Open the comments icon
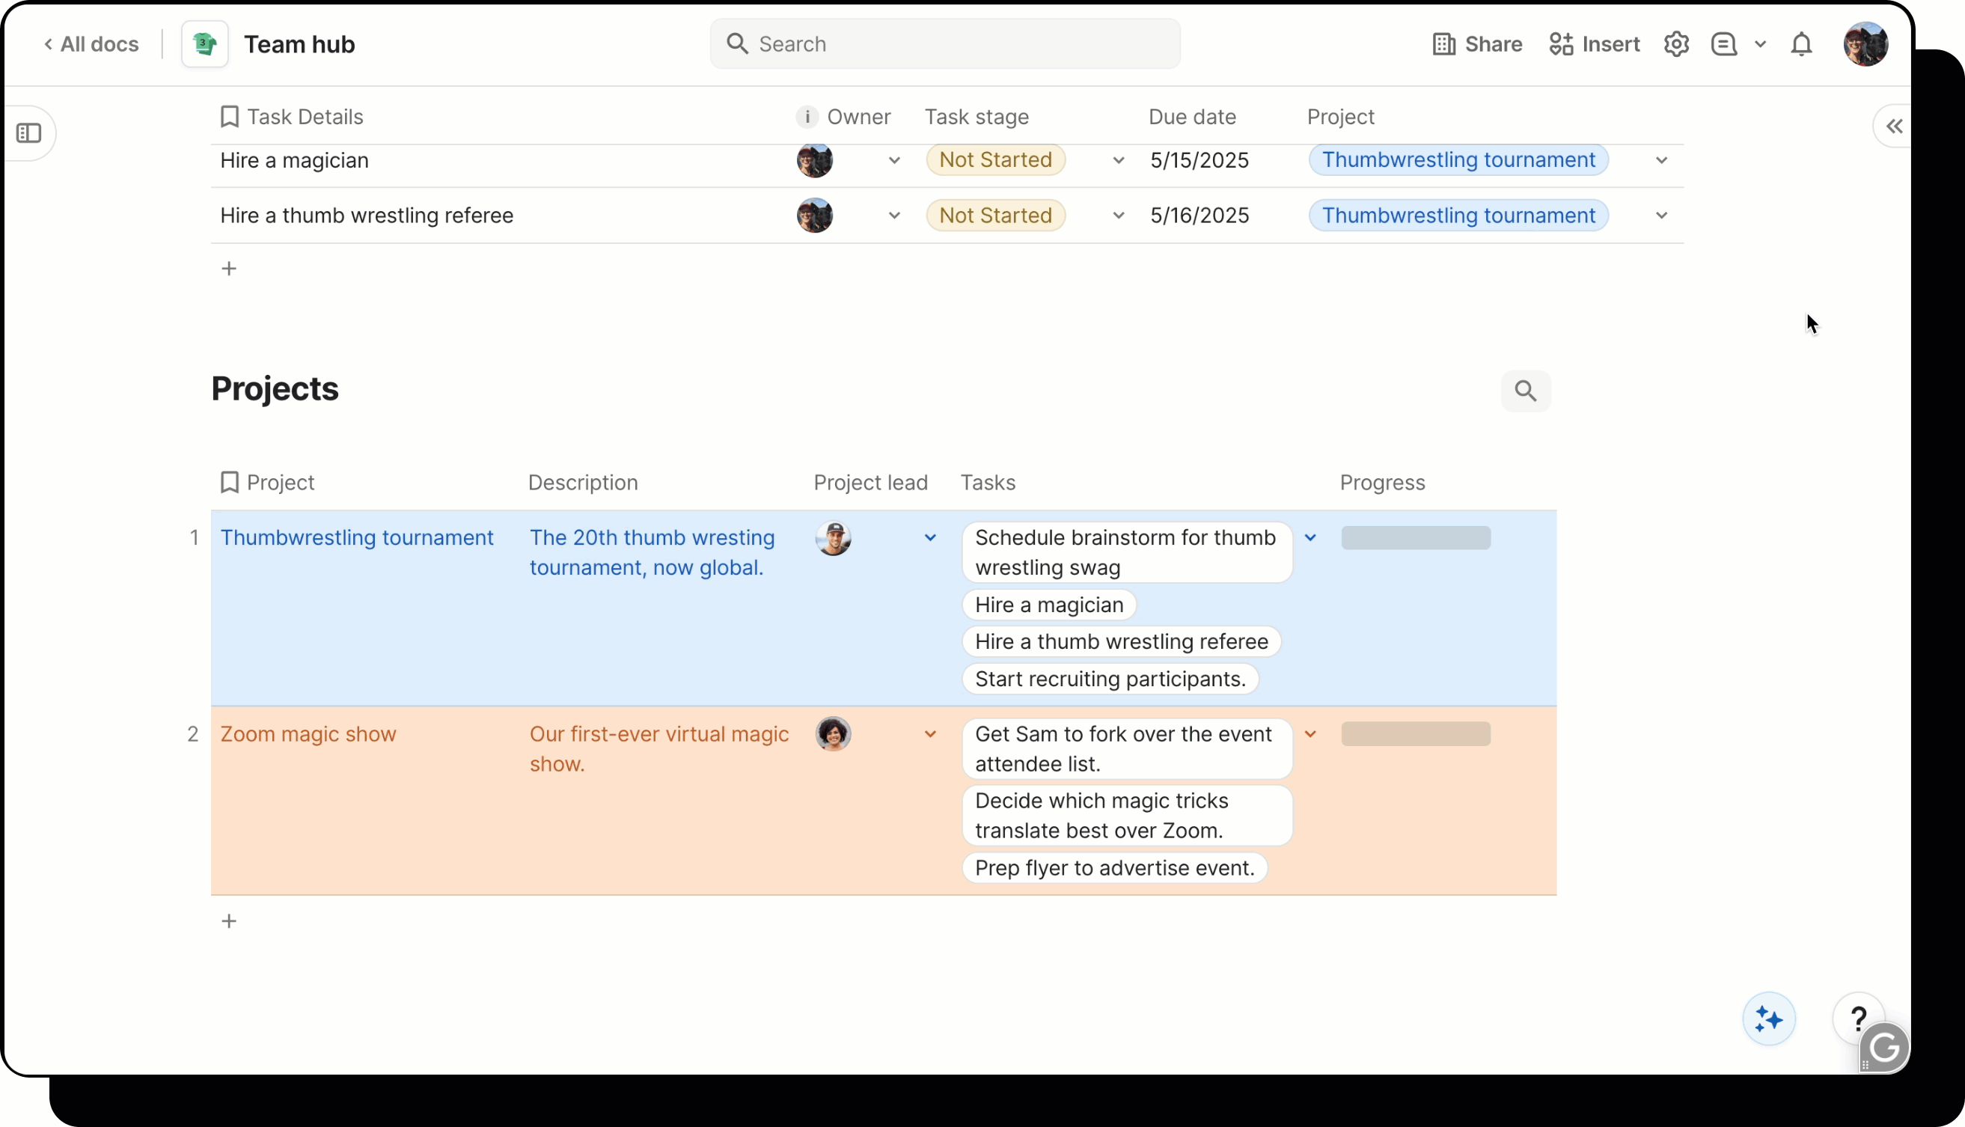Viewport: 1965px width, 1127px height. tap(1724, 44)
